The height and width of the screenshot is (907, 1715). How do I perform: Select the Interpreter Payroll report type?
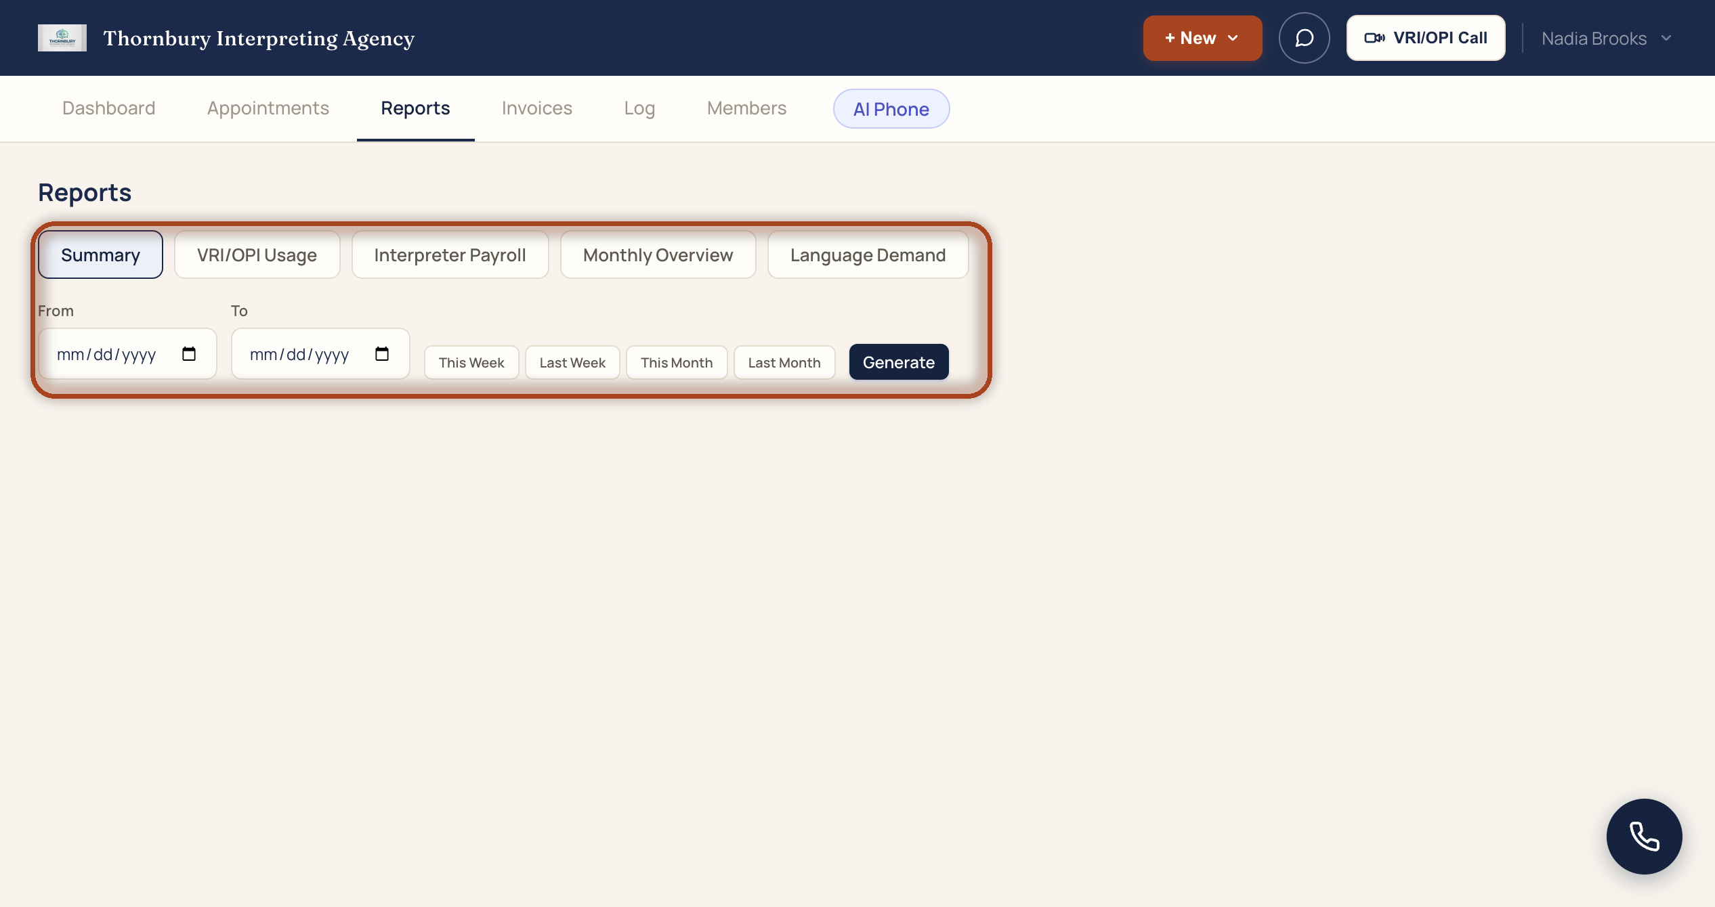(450, 255)
